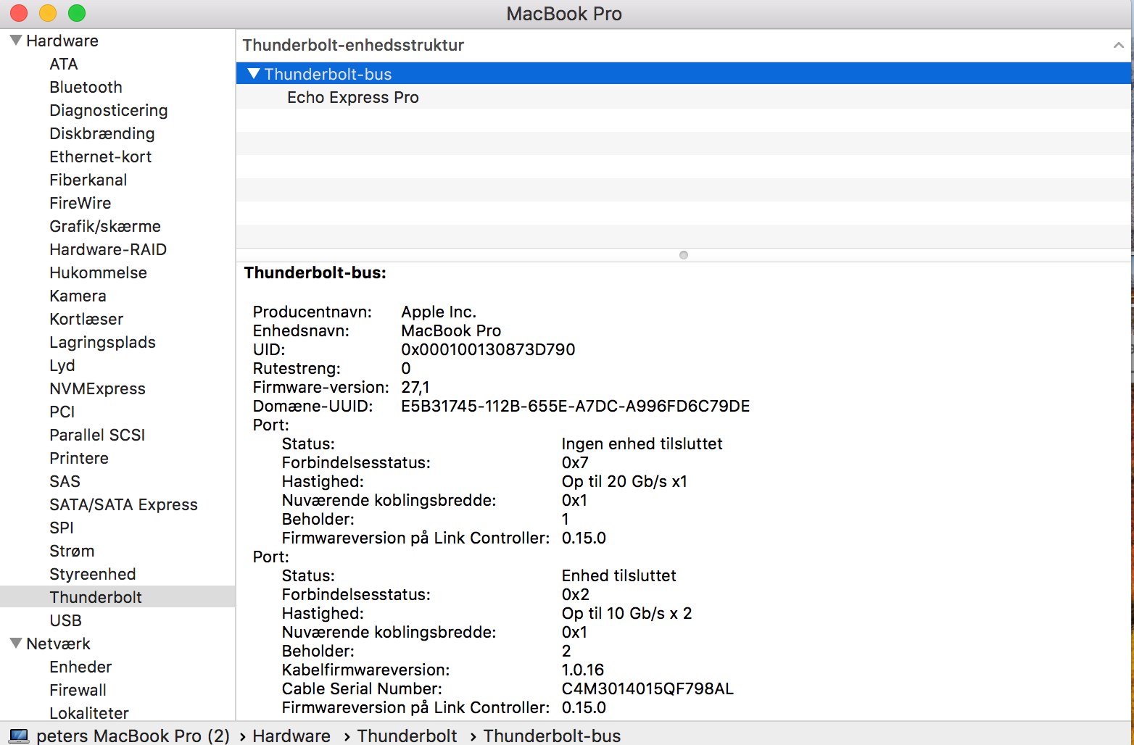
Task: Open the USB hardware category
Action: point(65,620)
